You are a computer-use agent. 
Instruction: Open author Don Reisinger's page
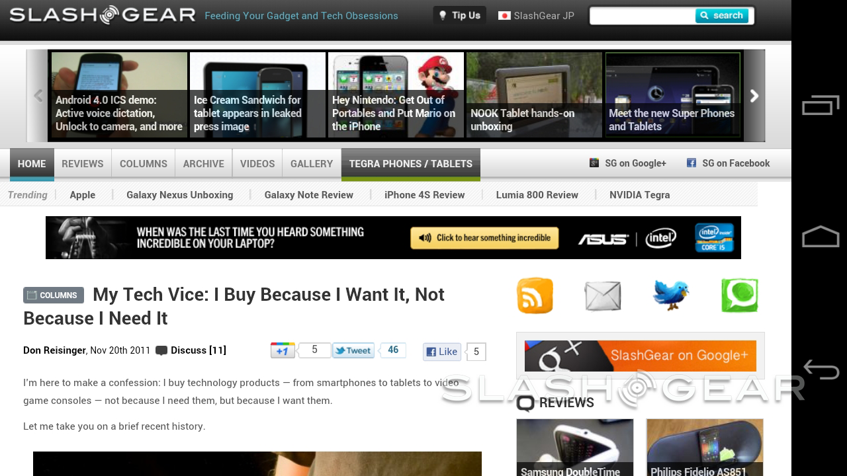click(x=54, y=350)
